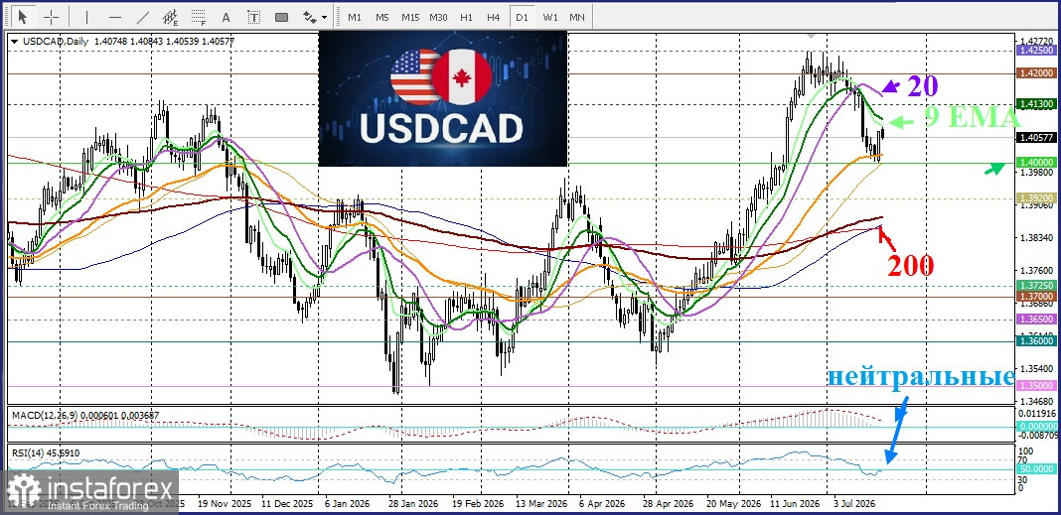This screenshot has height=515, width=1061.
Task: Open the arrows tool dropdown arrow
Action: pos(325,17)
